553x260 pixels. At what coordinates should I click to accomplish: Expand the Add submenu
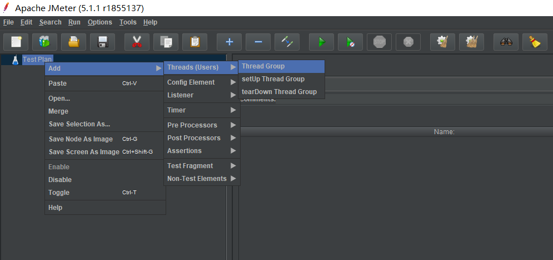[105, 68]
